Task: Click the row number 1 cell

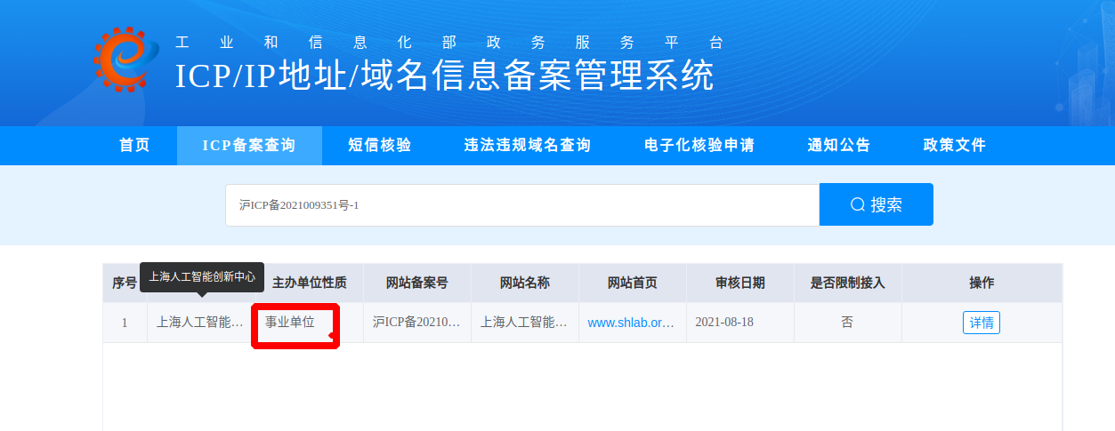Action: click(x=125, y=323)
